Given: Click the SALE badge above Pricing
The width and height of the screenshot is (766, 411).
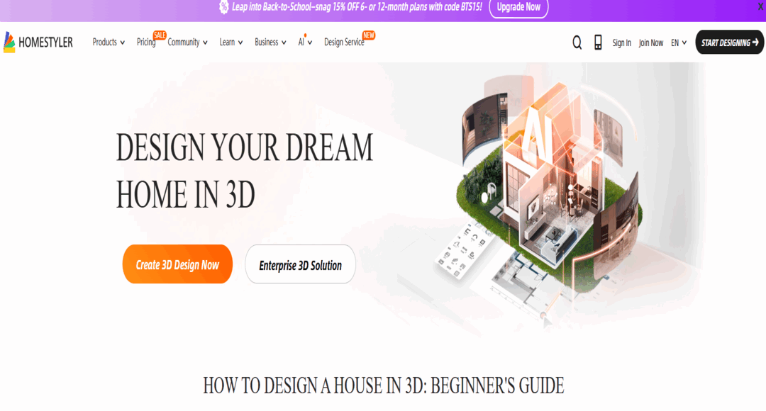Looking at the screenshot, I should (x=160, y=35).
